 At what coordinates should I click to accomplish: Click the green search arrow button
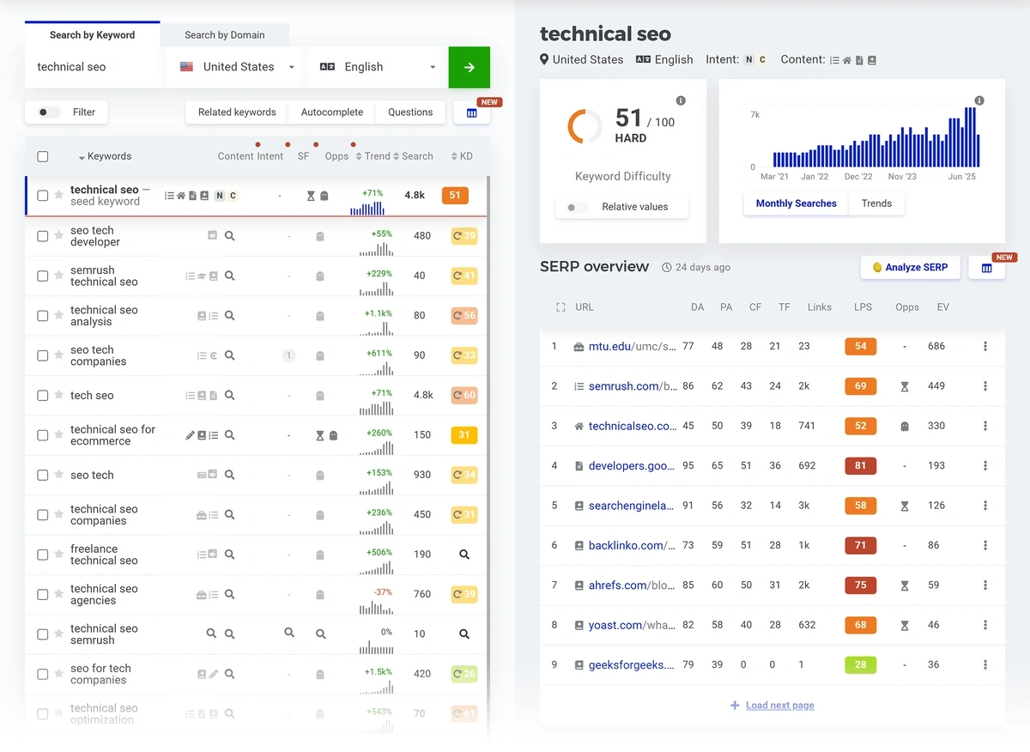coord(469,67)
